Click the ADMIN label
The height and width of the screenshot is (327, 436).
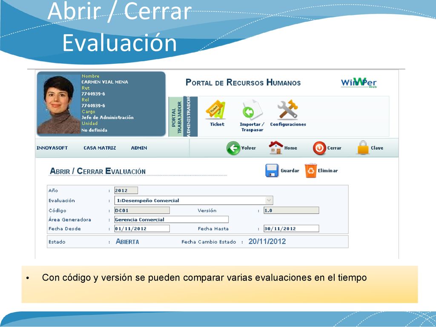coord(139,148)
